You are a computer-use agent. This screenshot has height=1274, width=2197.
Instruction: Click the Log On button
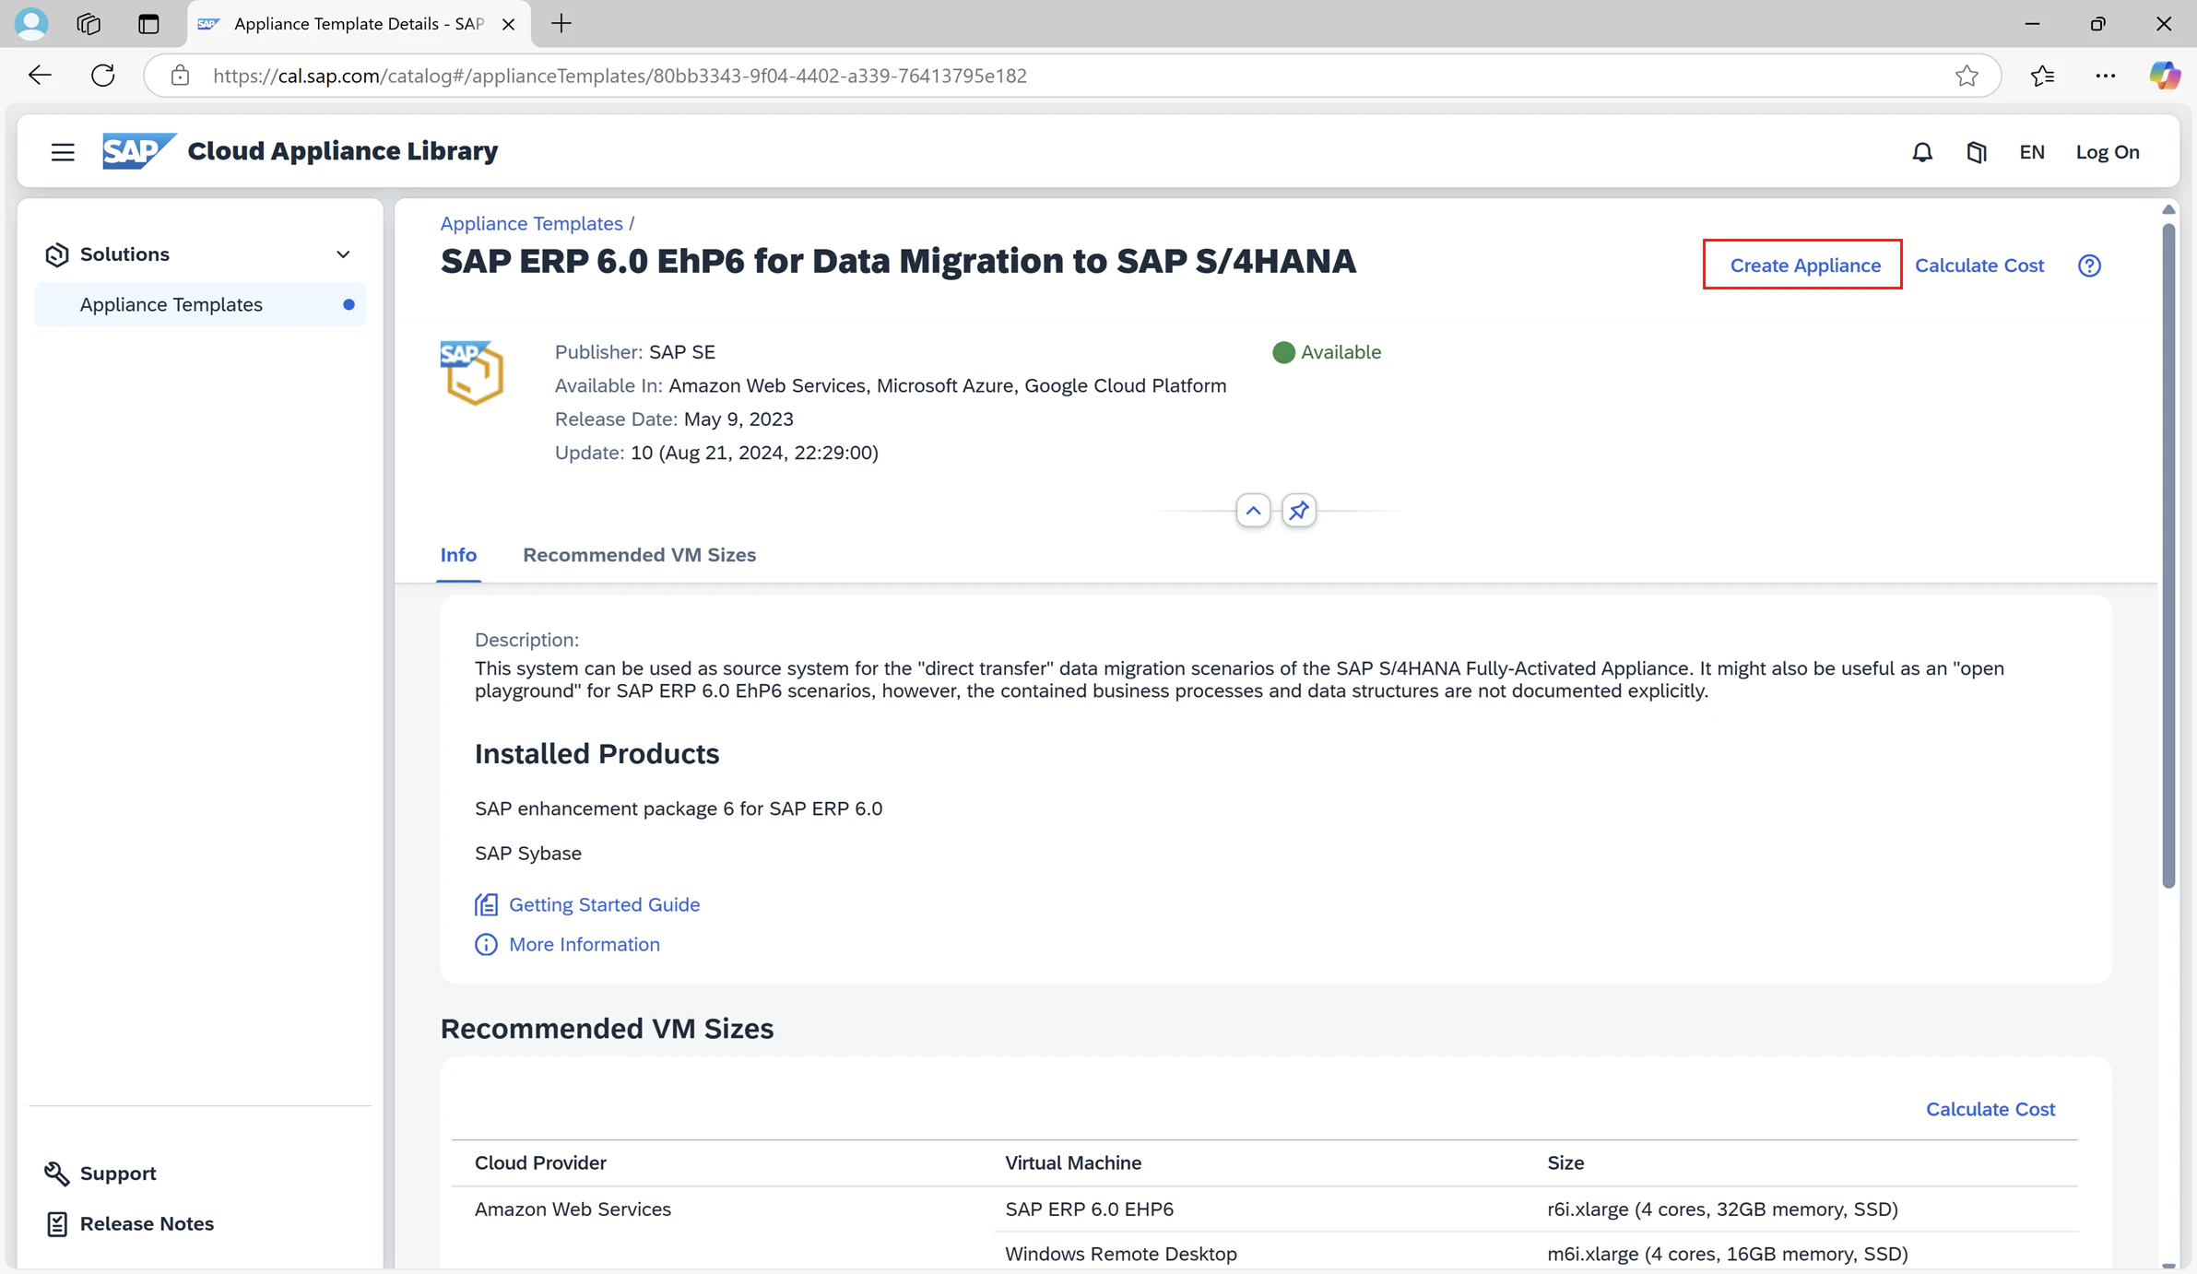(x=2108, y=152)
